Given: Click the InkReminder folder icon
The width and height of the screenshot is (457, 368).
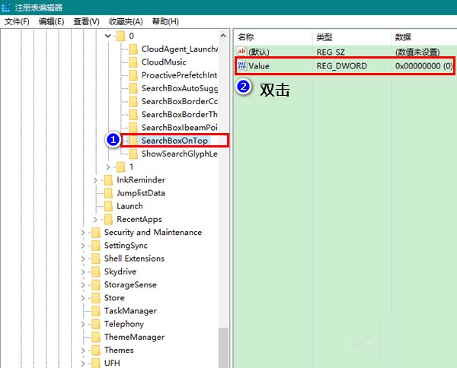Looking at the screenshot, I should click(x=107, y=180).
